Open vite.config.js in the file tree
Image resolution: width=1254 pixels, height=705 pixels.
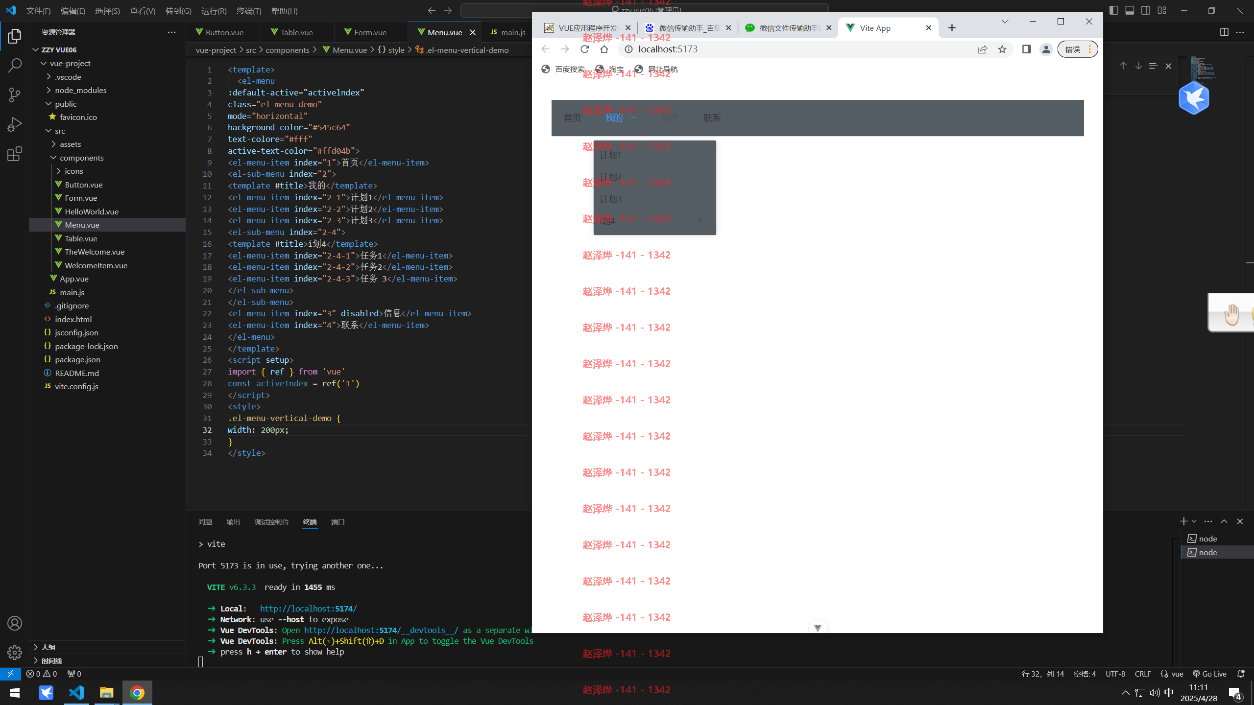coord(76,386)
